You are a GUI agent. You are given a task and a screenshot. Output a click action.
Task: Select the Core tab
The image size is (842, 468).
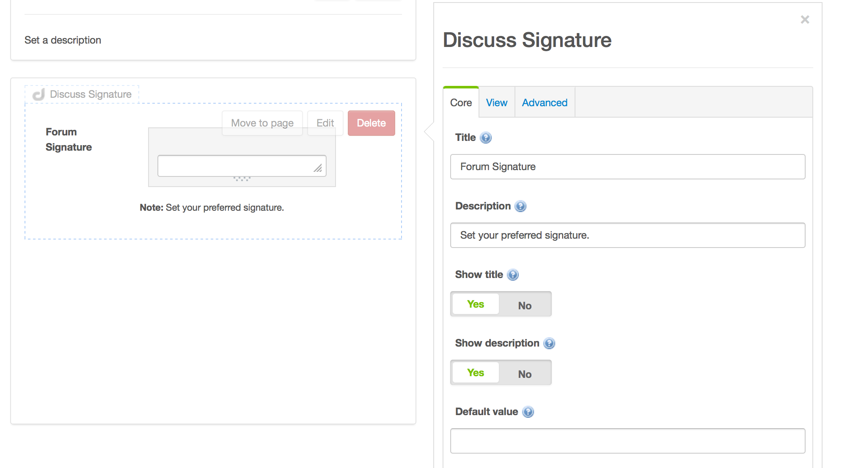coord(461,103)
